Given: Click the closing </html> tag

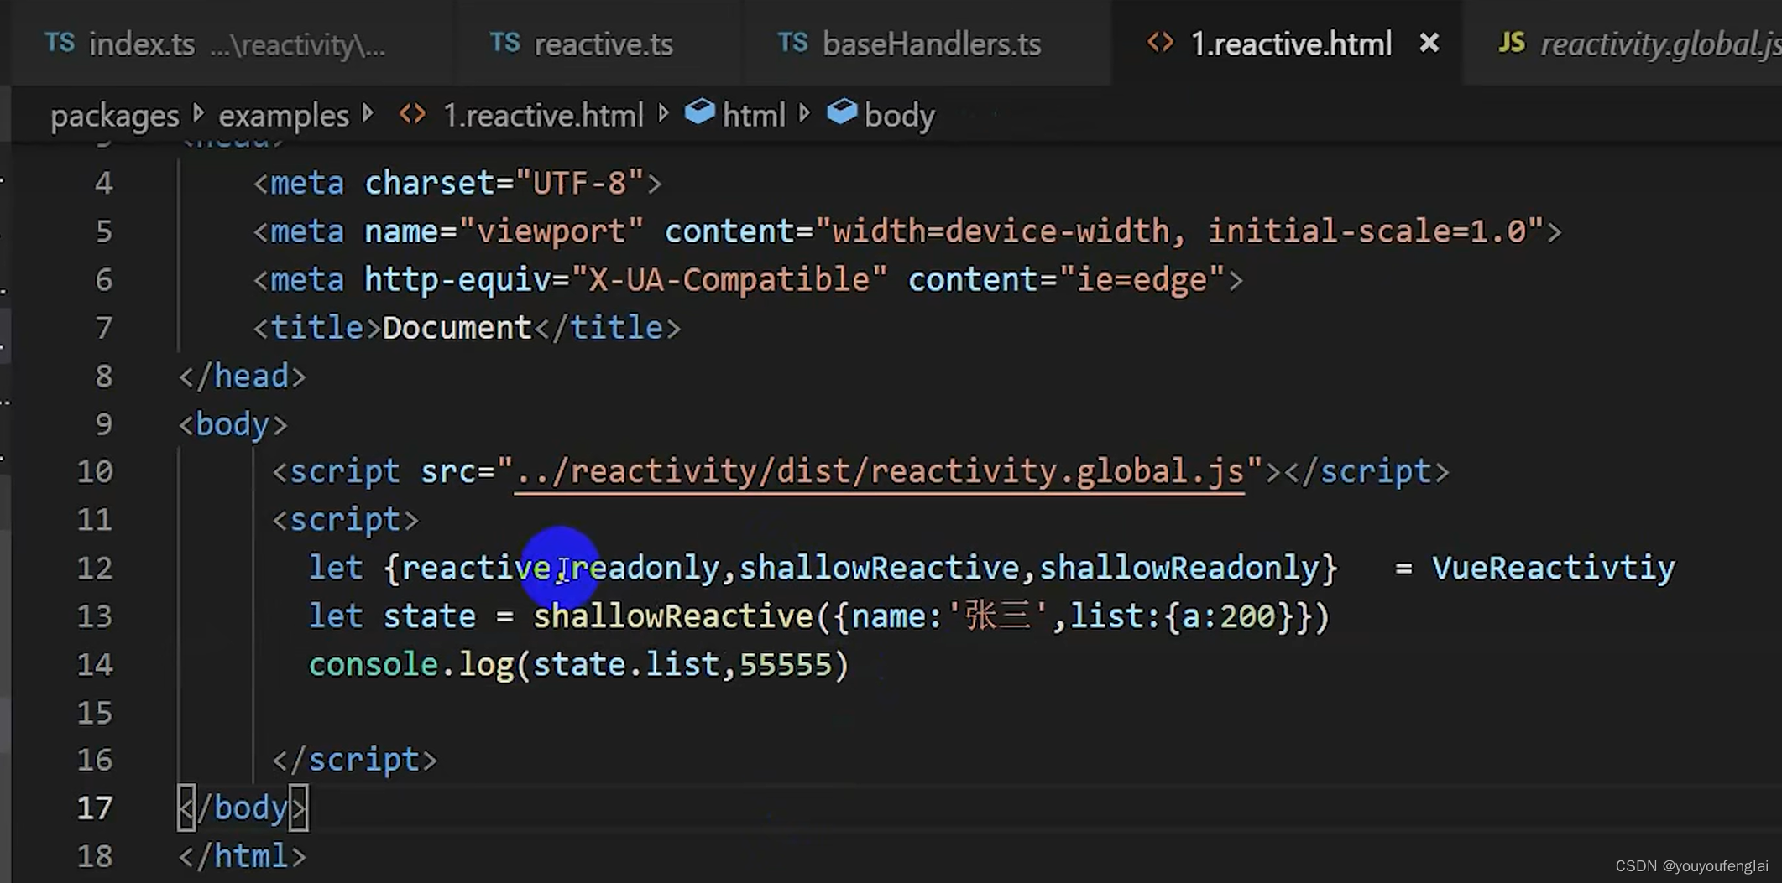Looking at the screenshot, I should [242, 856].
